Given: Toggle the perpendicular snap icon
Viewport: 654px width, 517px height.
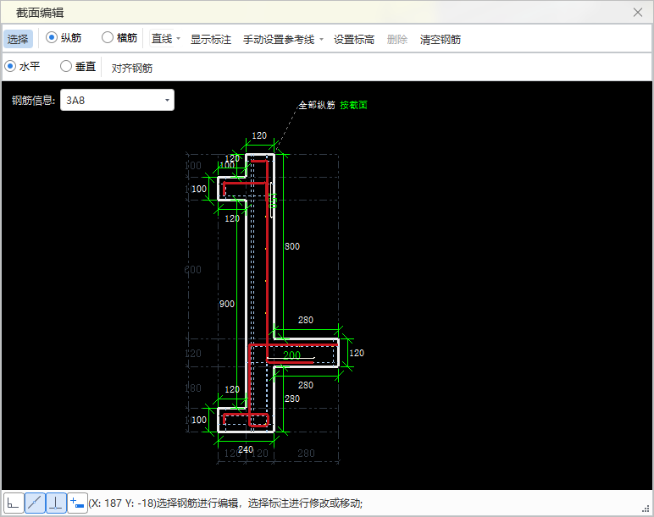Looking at the screenshot, I should (56, 503).
